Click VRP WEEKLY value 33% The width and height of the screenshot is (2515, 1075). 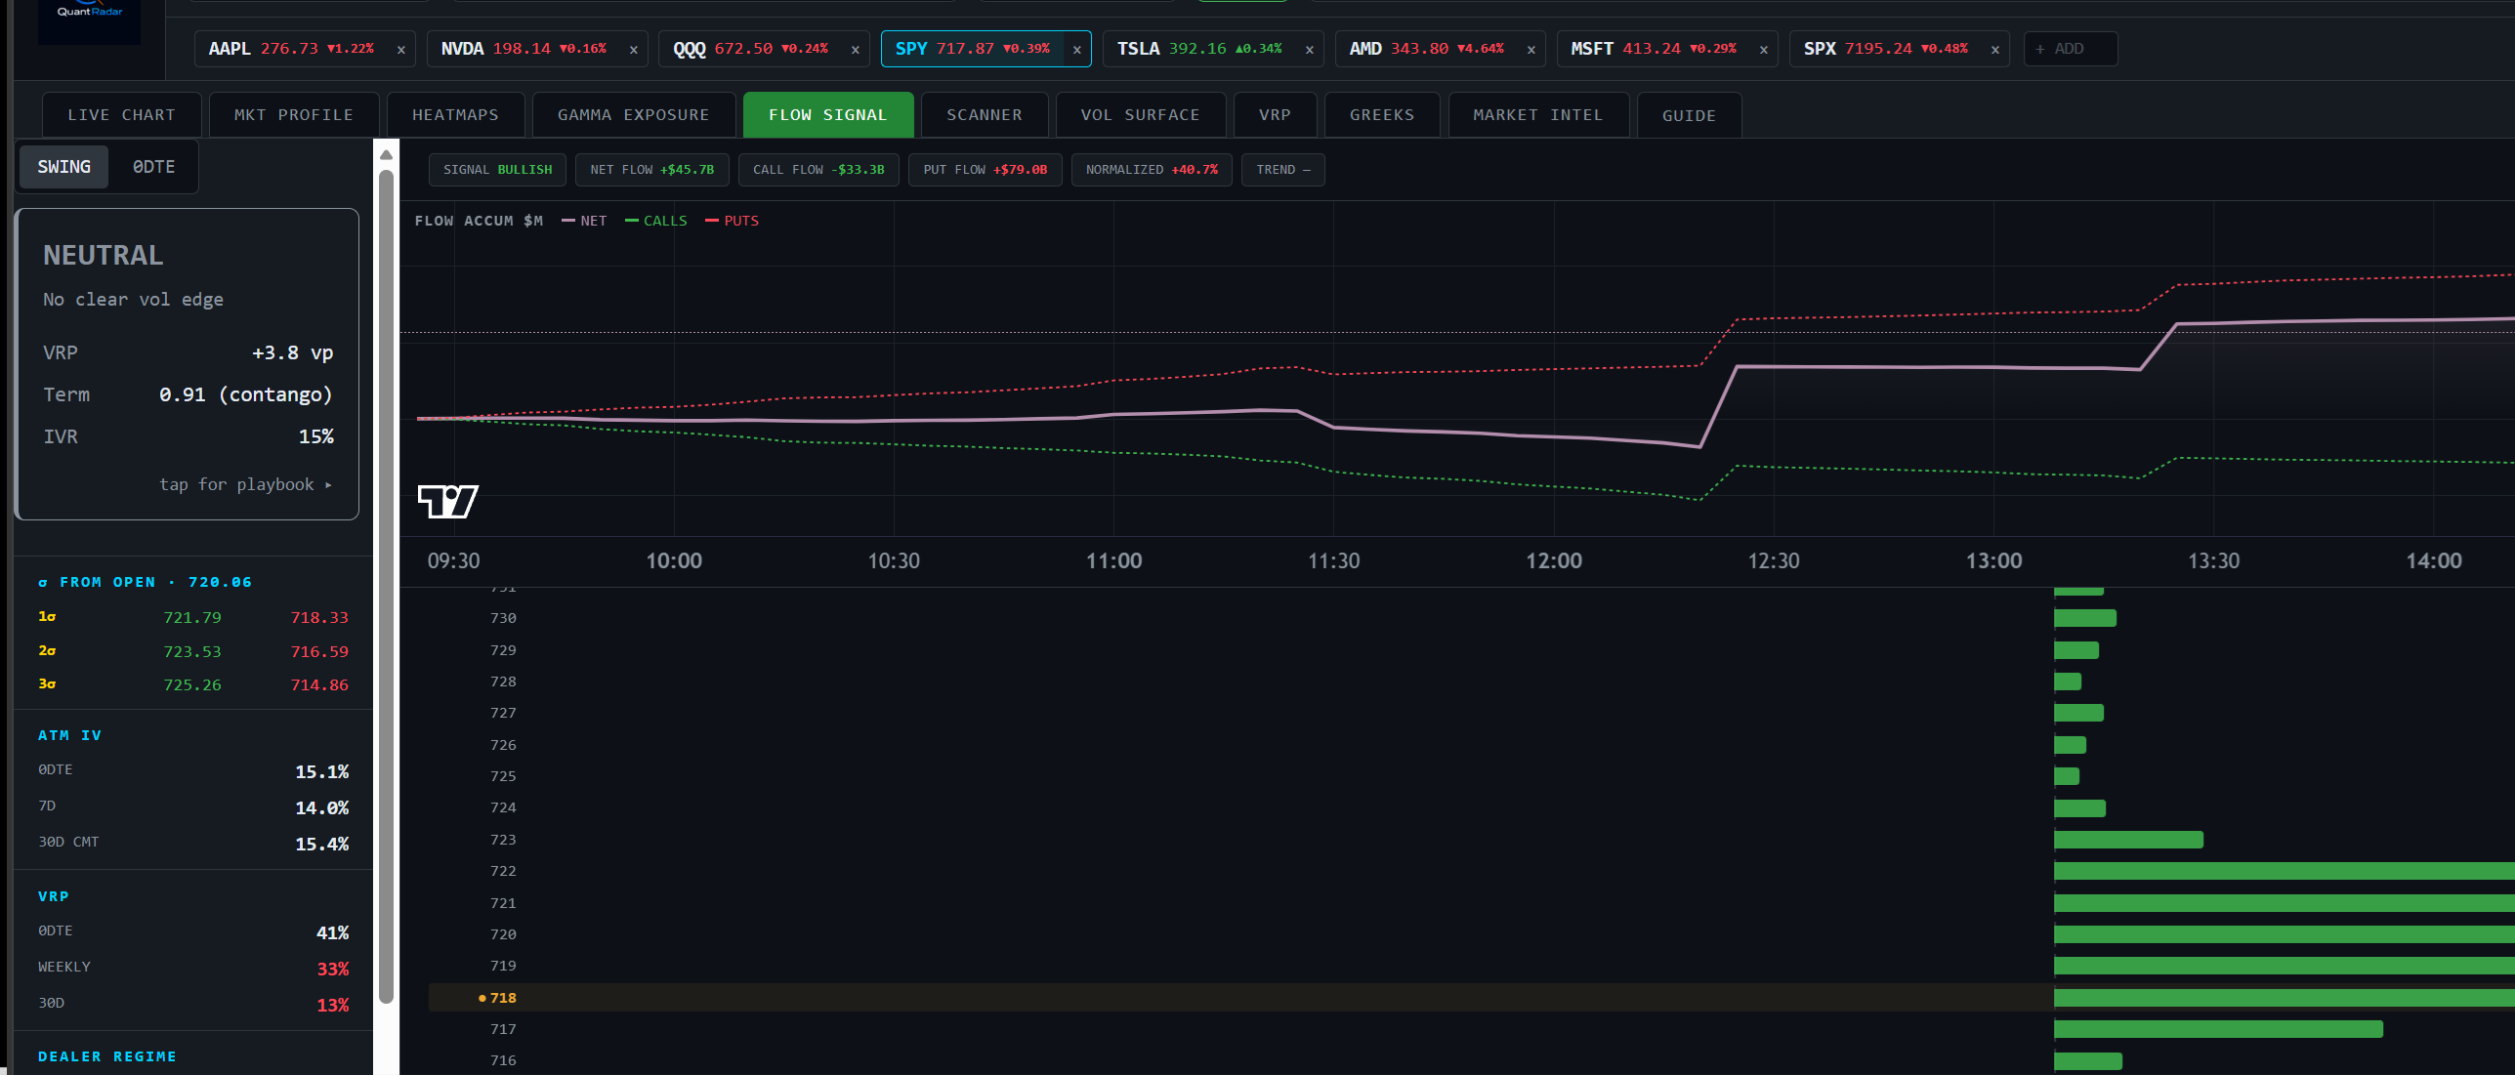coord(333,970)
